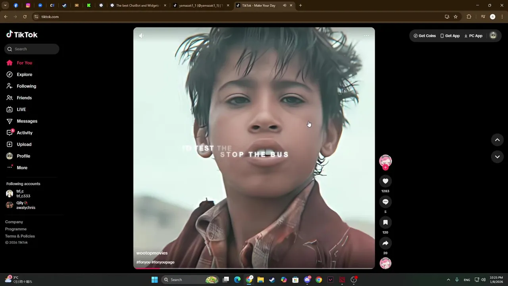Click the #foryou hashtag
Image resolution: width=508 pixels, height=286 pixels.
(143, 262)
